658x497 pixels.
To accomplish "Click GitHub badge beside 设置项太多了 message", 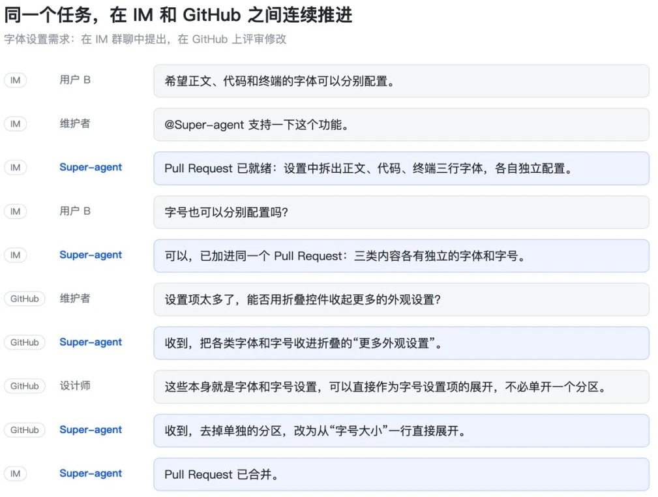I will coord(24,299).
